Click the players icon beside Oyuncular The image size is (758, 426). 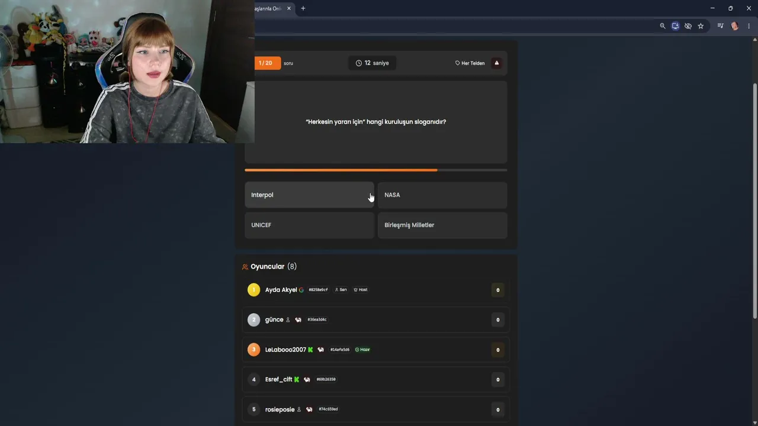coord(245,267)
